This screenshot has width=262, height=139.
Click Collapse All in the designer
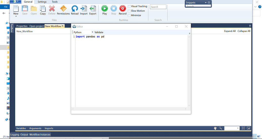(244, 31)
